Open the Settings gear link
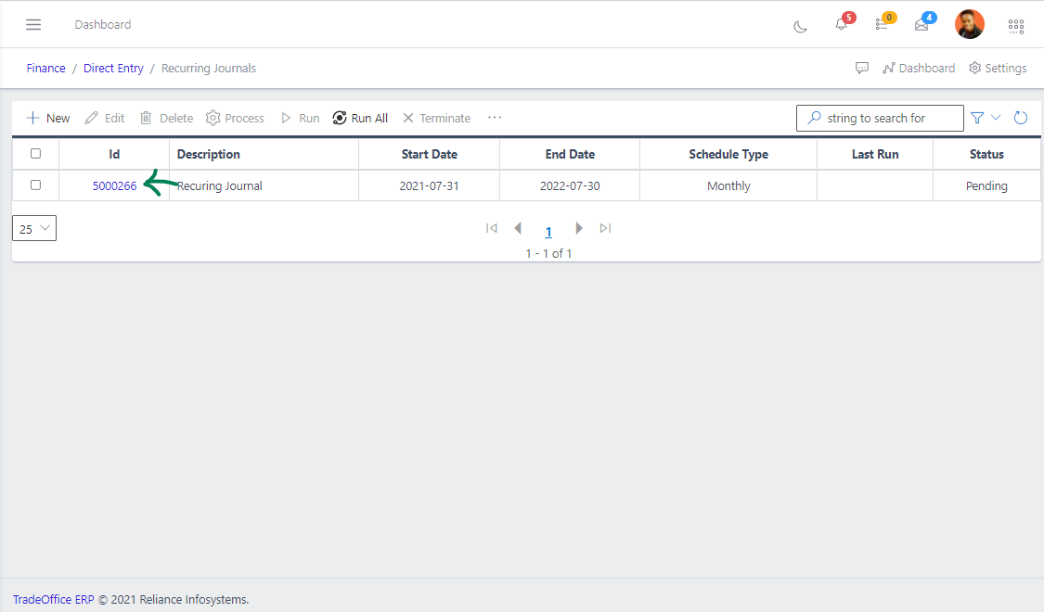The height and width of the screenshot is (612, 1044). (998, 68)
